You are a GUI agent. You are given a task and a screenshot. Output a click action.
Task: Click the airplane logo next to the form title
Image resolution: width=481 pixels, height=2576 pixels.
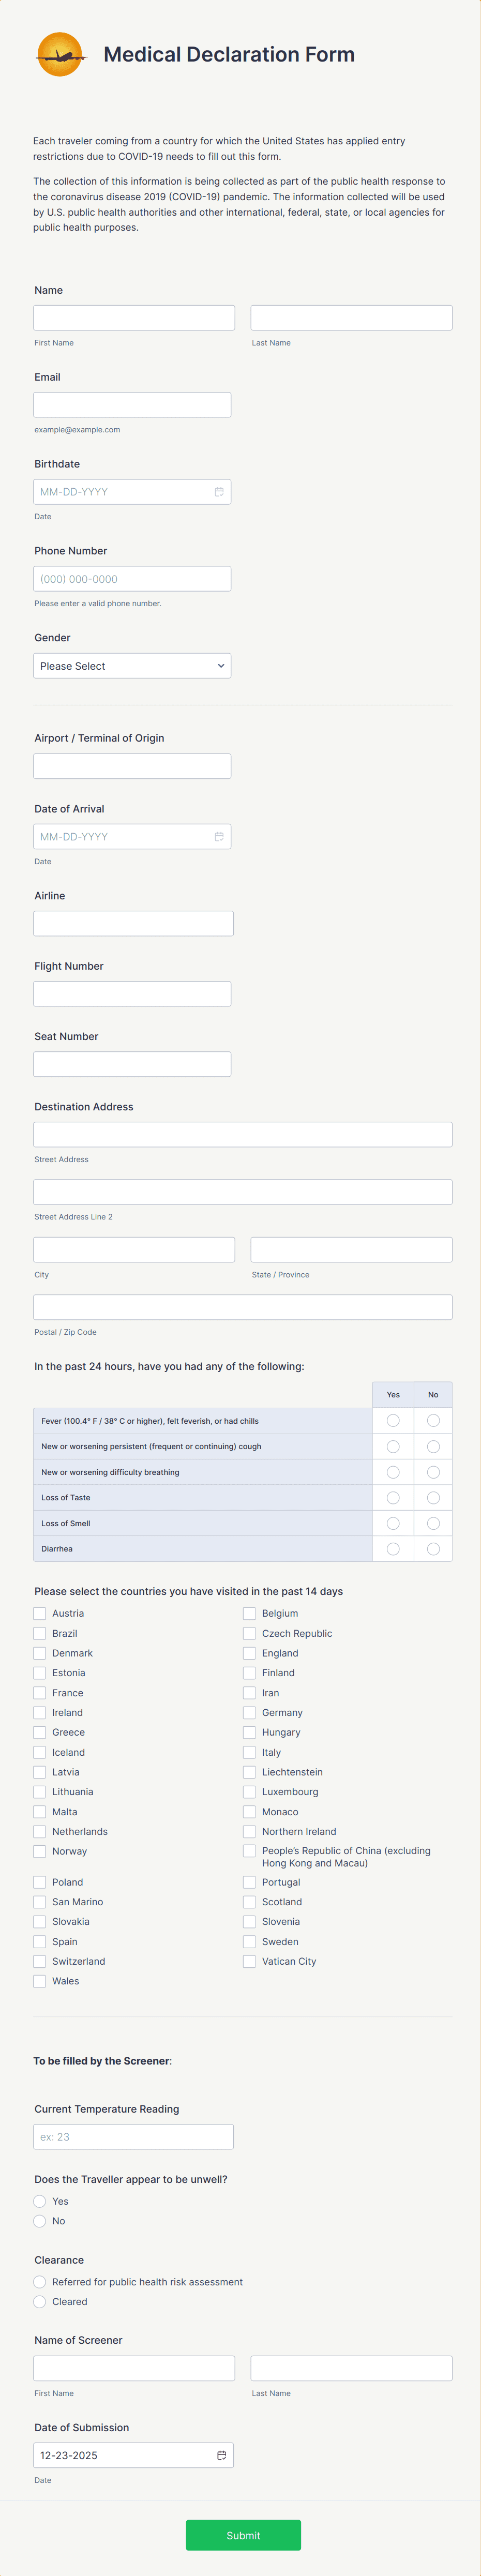pos(61,55)
